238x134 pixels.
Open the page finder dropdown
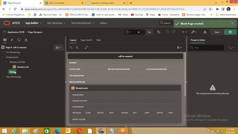(128, 32)
